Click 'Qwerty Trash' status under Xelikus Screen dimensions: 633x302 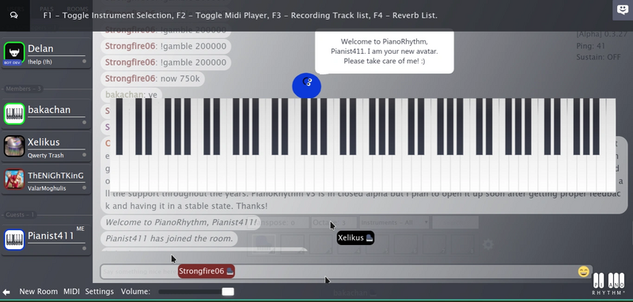click(x=46, y=155)
